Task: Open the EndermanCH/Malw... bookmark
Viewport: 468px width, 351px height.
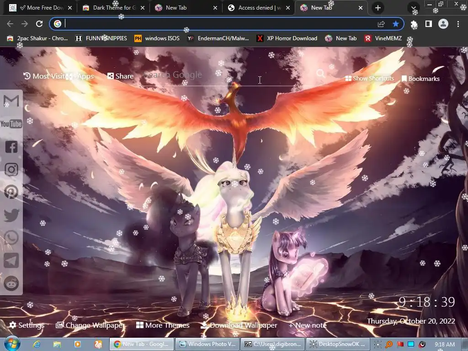Action: point(218,38)
